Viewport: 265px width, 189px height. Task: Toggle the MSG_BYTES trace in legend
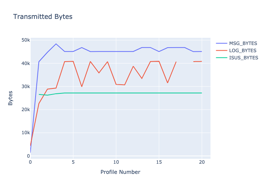243,43
